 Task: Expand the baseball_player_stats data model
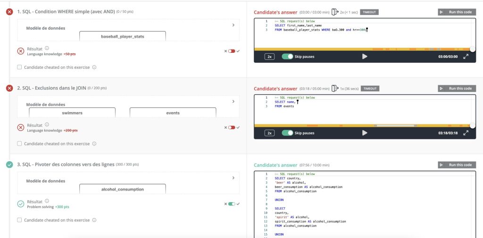click(233, 25)
